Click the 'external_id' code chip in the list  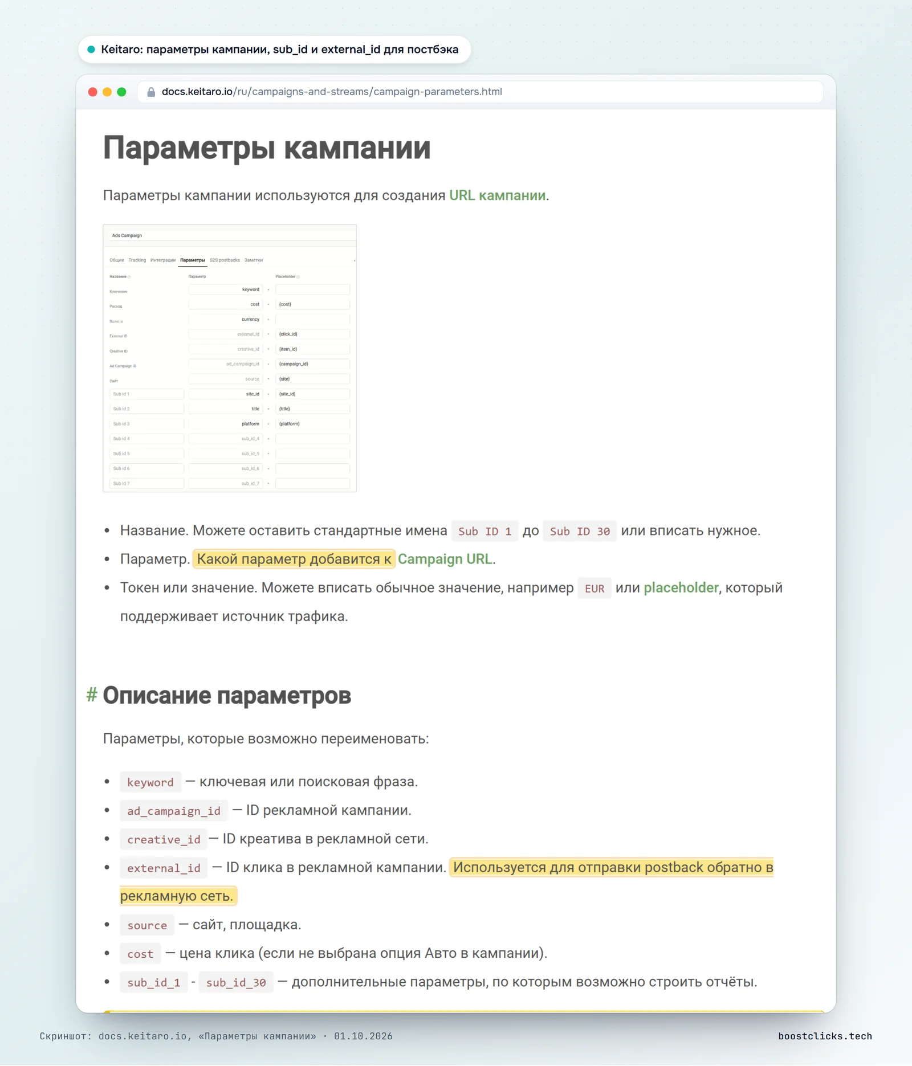[164, 868]
